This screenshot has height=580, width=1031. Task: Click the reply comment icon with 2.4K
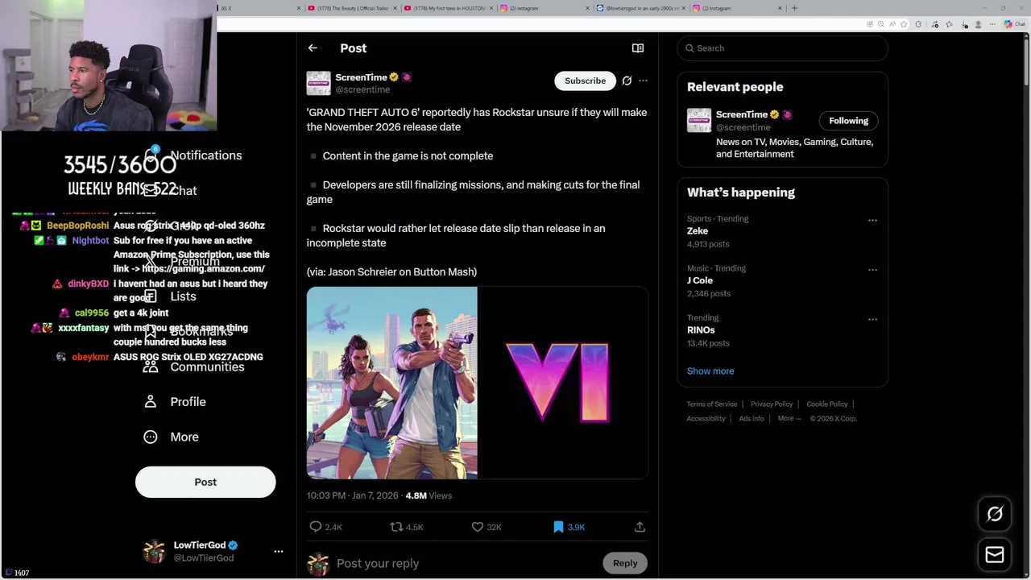click(316, 527)
